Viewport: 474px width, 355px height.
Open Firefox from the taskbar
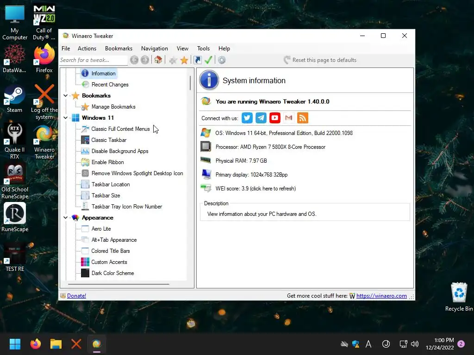click(x=35, y=344)
